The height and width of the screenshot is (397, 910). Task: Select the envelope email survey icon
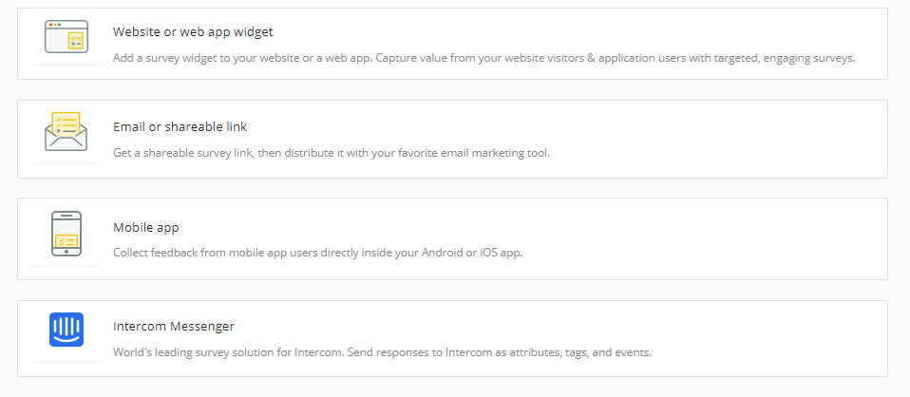tap(66, 132)
